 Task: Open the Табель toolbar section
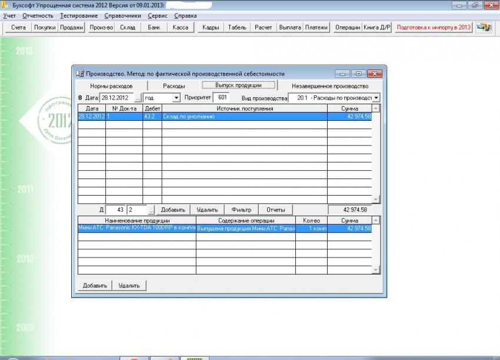[237, 27]
